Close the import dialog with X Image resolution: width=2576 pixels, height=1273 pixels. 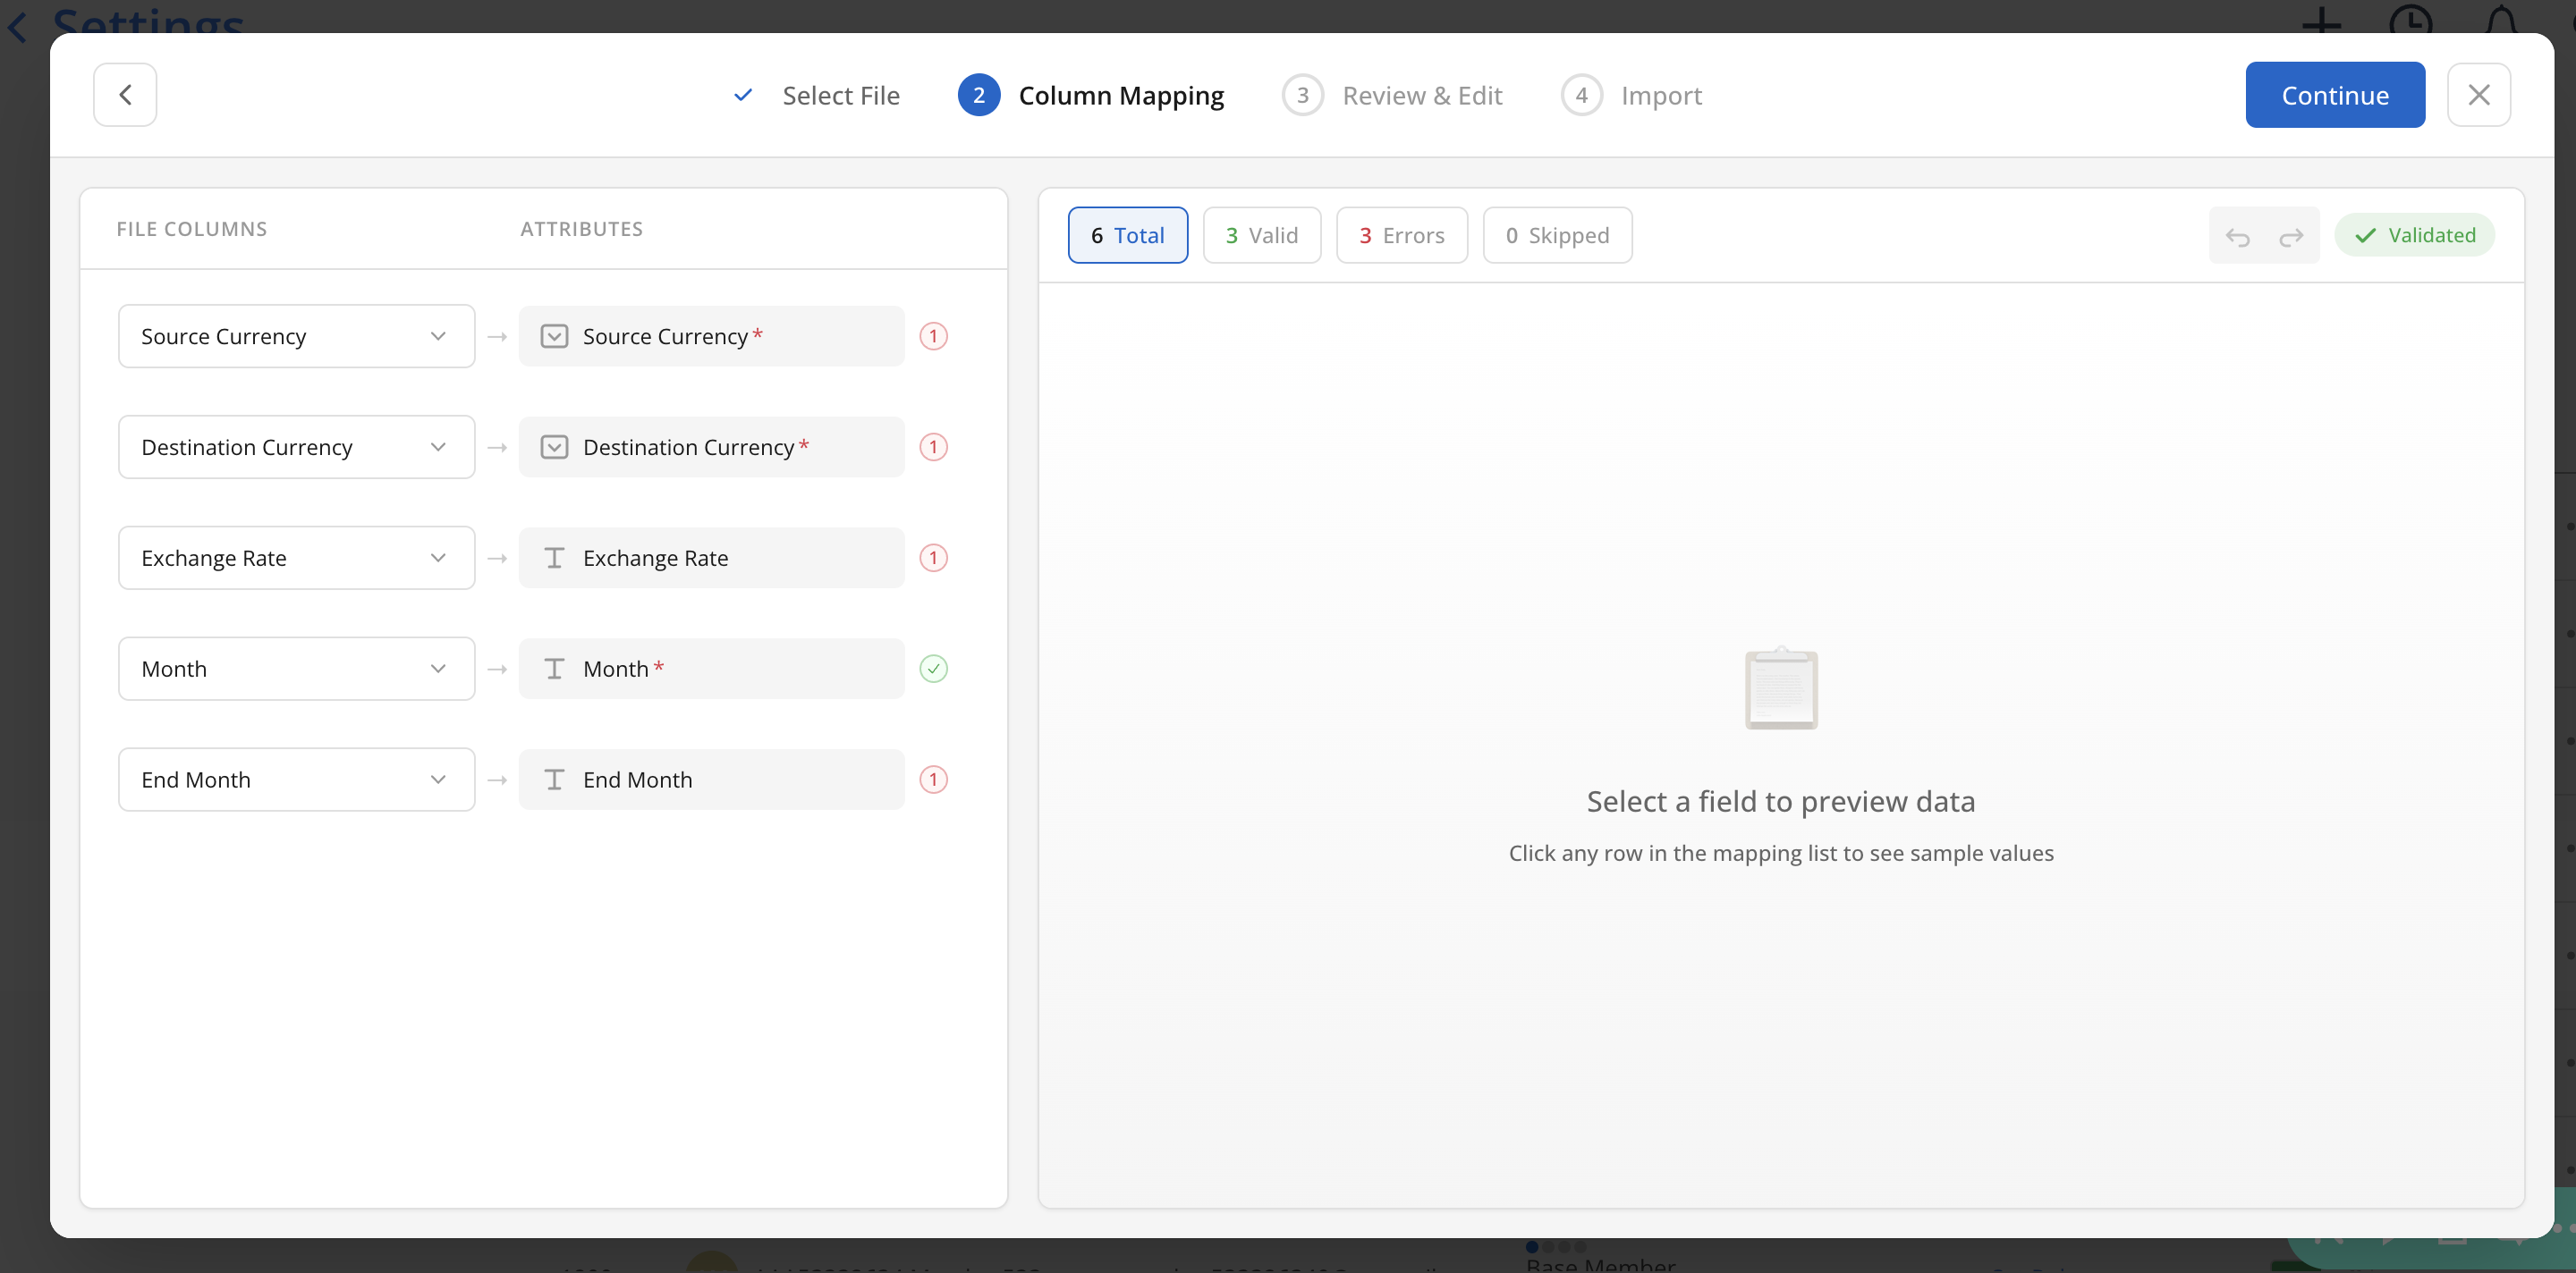pos(2478,95)
